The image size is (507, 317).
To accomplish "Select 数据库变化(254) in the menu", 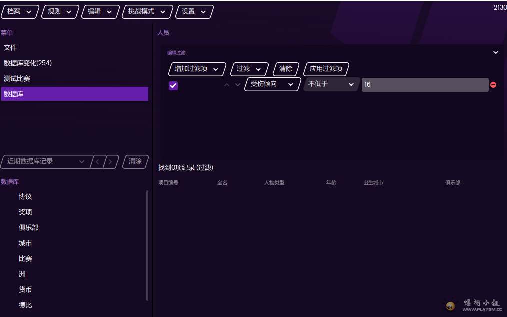I will click(x=28, y=63).
